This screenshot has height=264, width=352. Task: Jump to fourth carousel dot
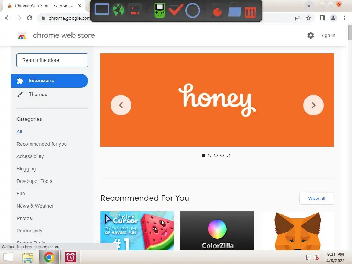pos(222,155)
